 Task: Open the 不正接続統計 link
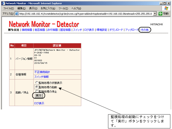point(42,72)
